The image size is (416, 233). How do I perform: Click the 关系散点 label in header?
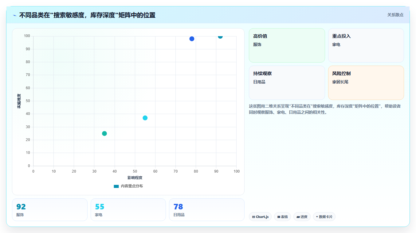pos(395,15)
